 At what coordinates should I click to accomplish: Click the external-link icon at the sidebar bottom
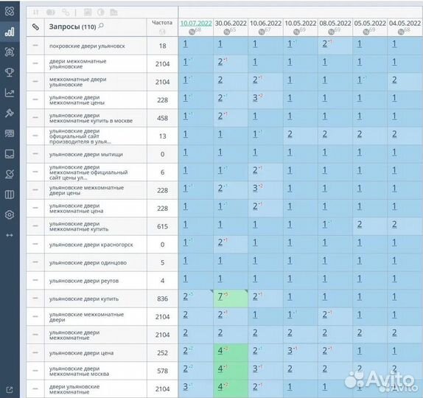point(10,390)
